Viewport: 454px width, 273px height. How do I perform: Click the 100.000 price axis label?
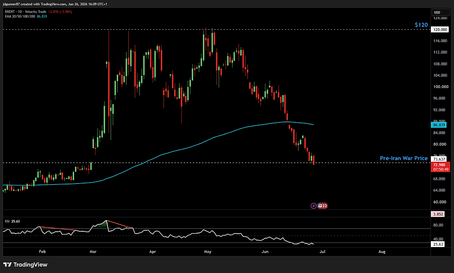point(441,87)
